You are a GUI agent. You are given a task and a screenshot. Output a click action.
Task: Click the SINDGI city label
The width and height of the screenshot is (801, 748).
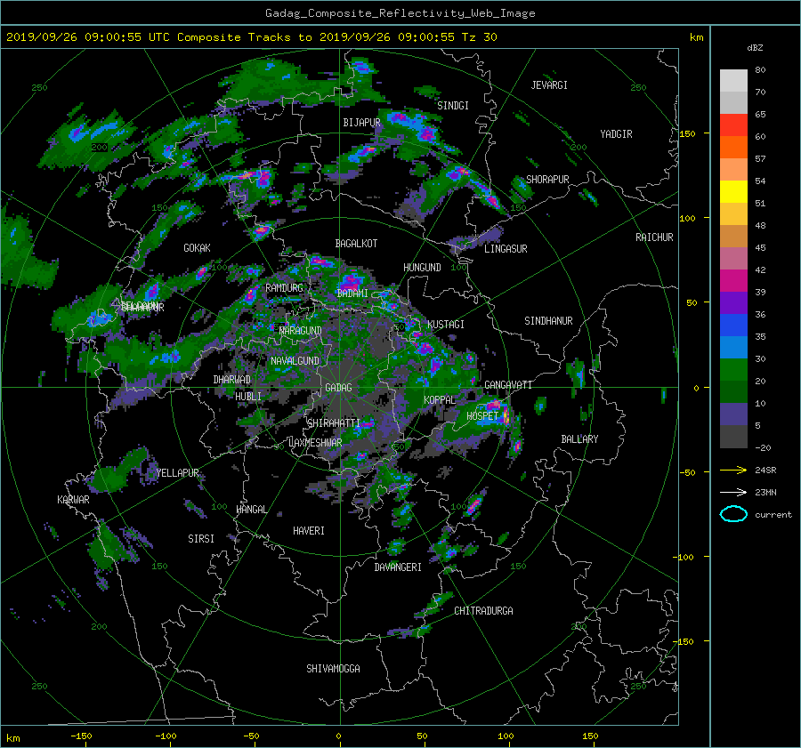[x=453, y=106]
